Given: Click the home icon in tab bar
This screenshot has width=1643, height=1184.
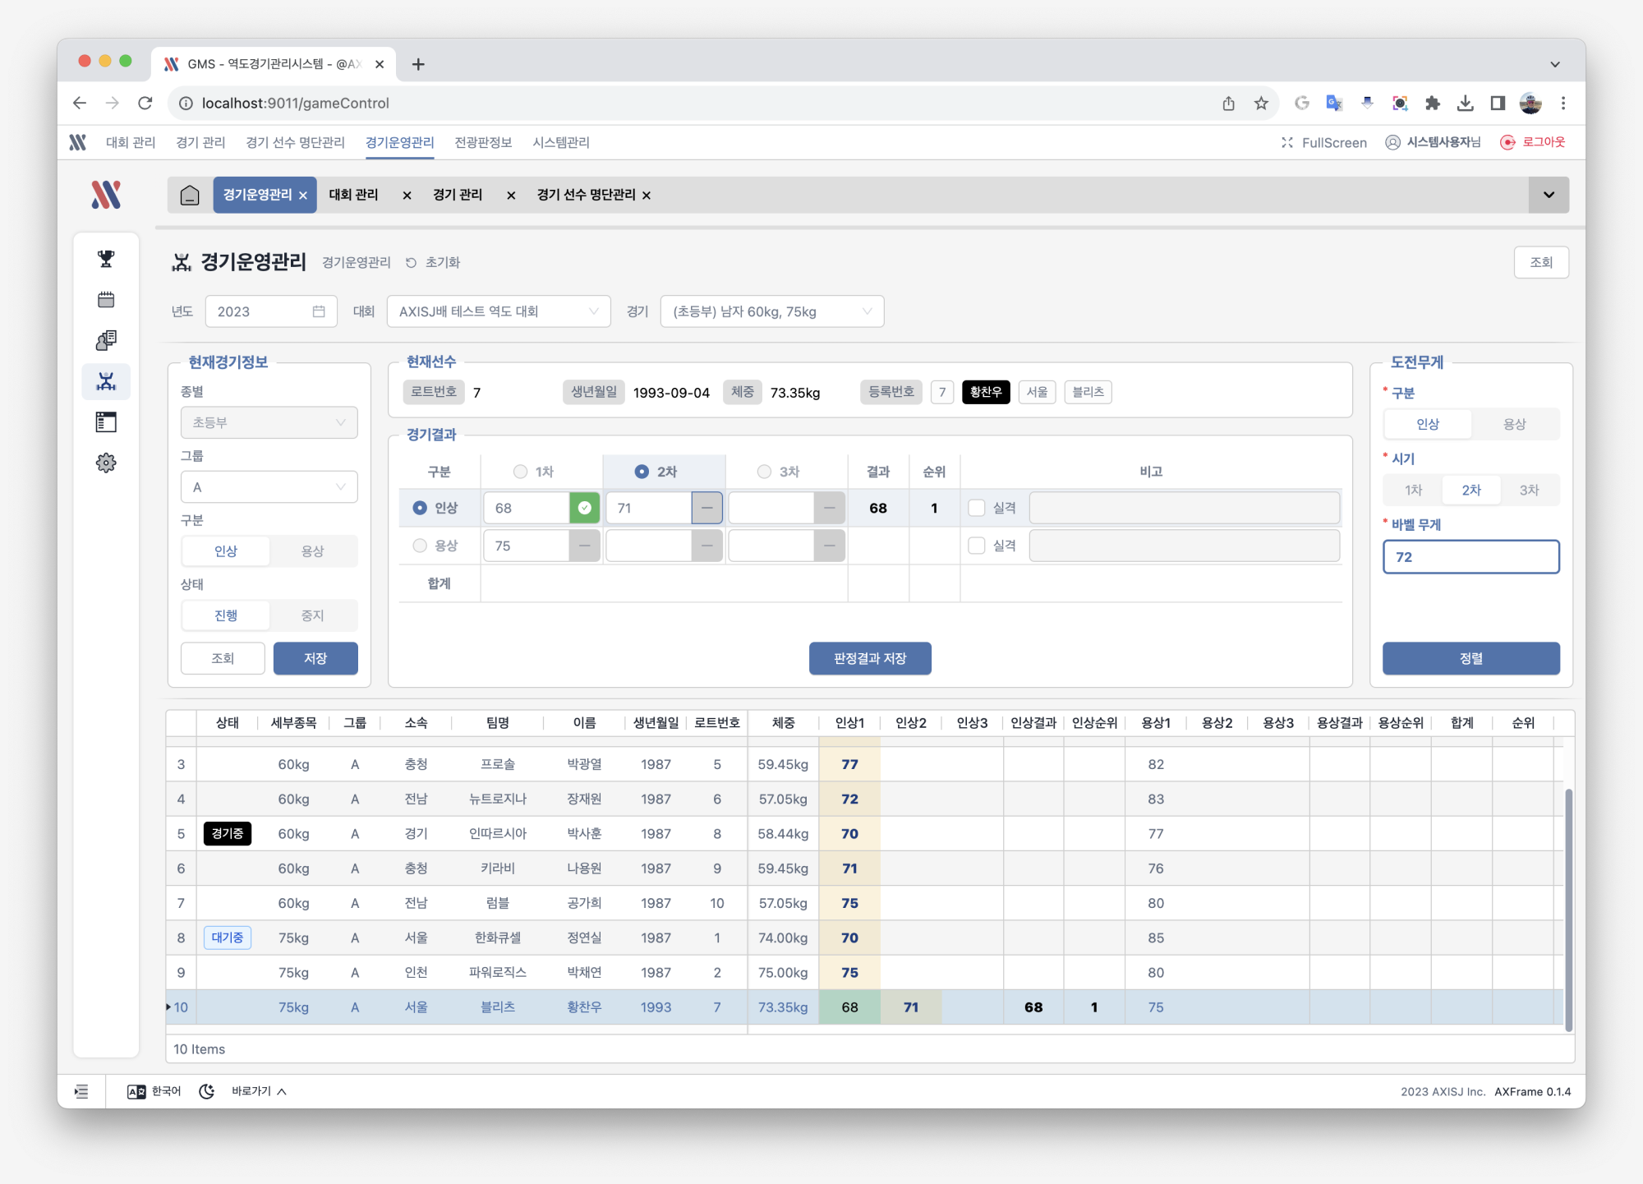Looking at the screenshot, I should [x=190, y=195].
